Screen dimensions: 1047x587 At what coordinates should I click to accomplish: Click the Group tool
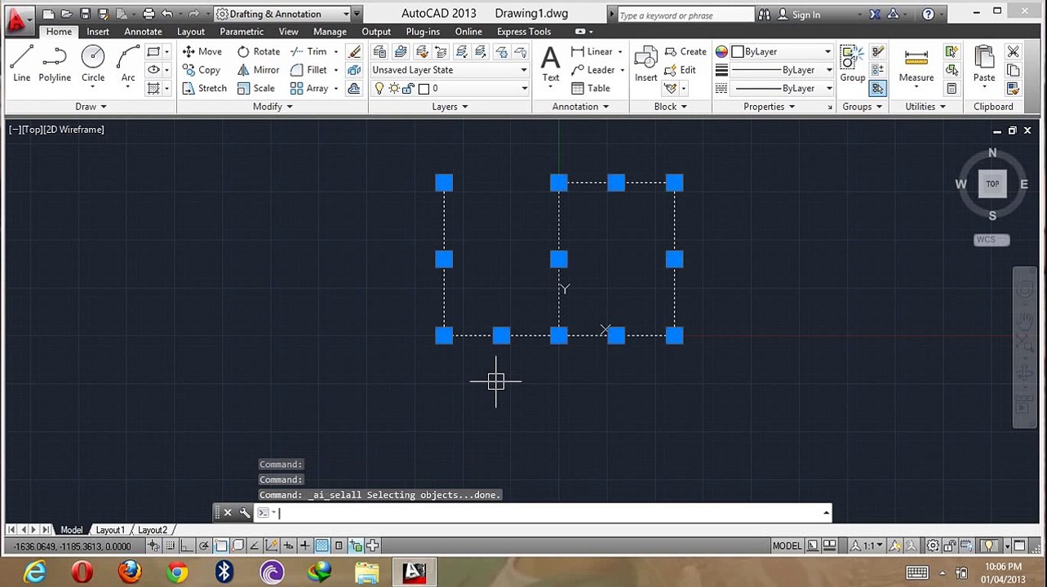(x=852, y=64)
